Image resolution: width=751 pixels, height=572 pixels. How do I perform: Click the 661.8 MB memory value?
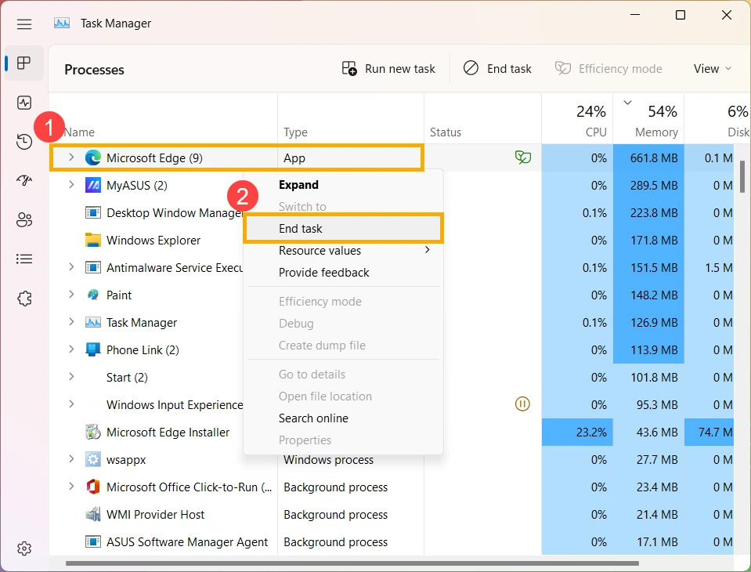tap(654, 158)
